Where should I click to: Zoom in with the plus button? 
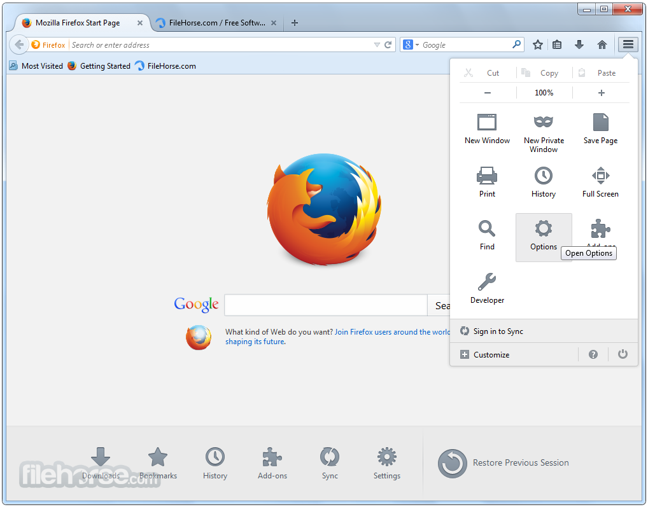click(x=602, y=92)
